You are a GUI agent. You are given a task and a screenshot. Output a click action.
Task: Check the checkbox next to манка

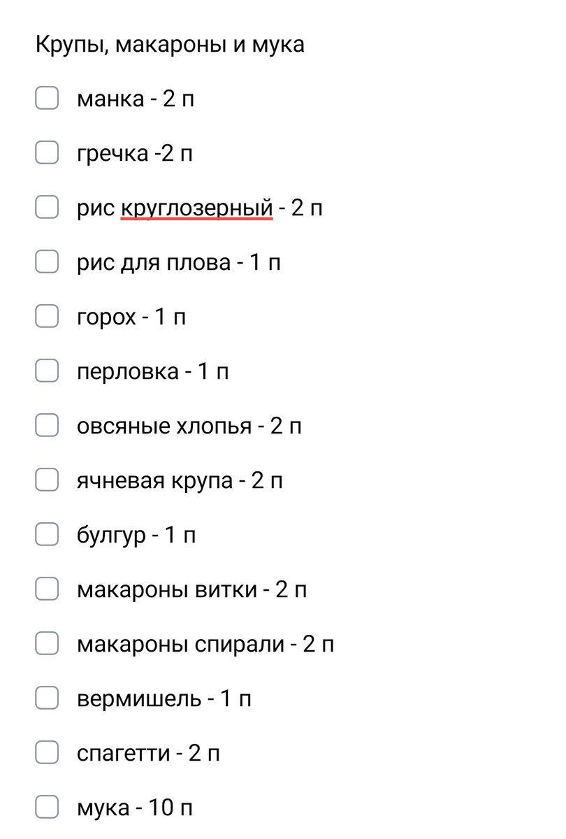click(x=47, y=99)
